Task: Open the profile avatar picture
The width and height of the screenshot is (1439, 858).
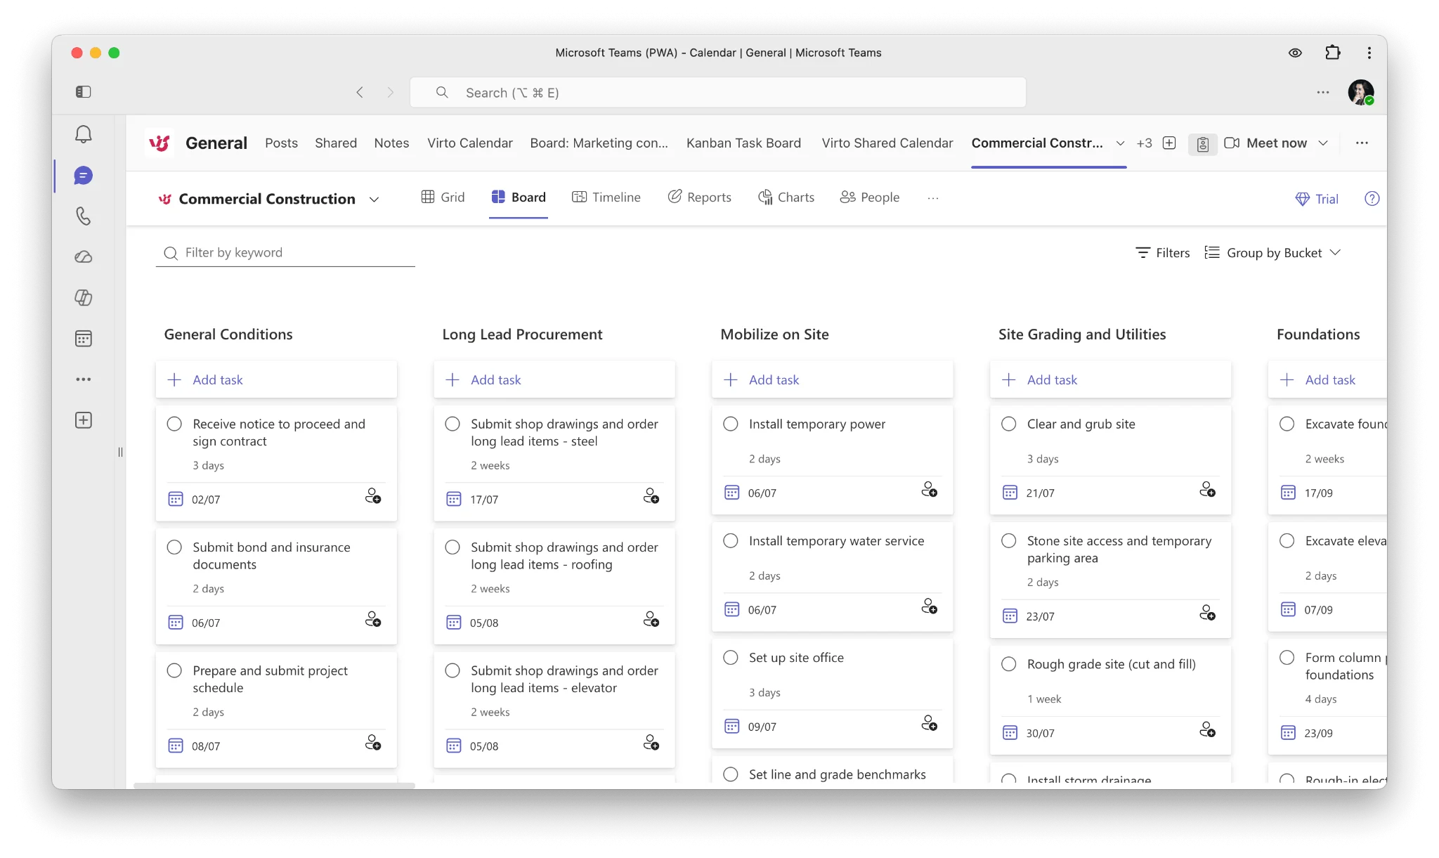Action: (x=1360, y=92)
